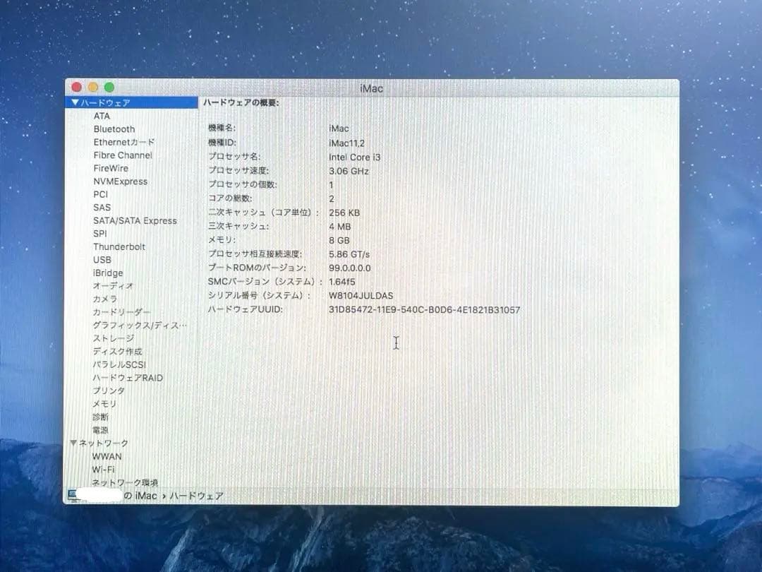Click the ハードウェアUUID label

tap(245, 309)
